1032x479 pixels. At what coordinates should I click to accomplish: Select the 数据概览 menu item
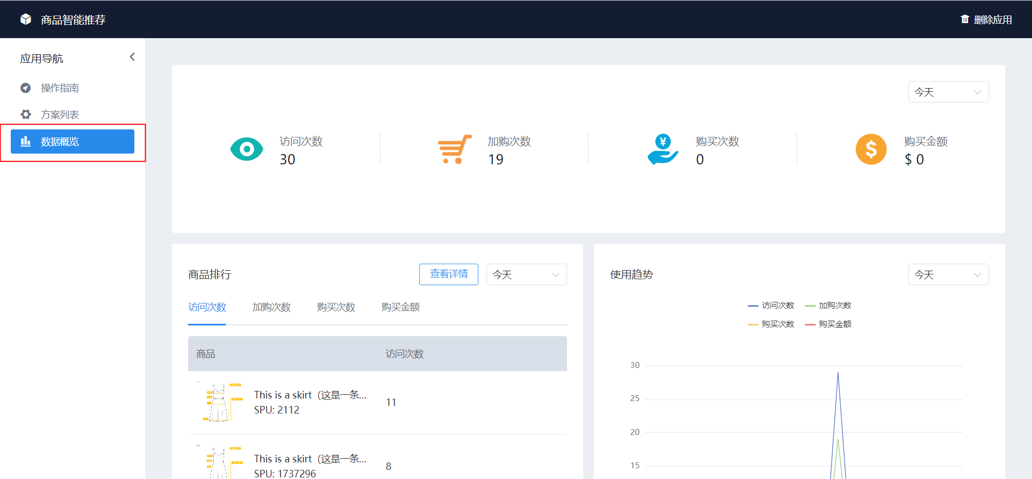click(73, 141)
